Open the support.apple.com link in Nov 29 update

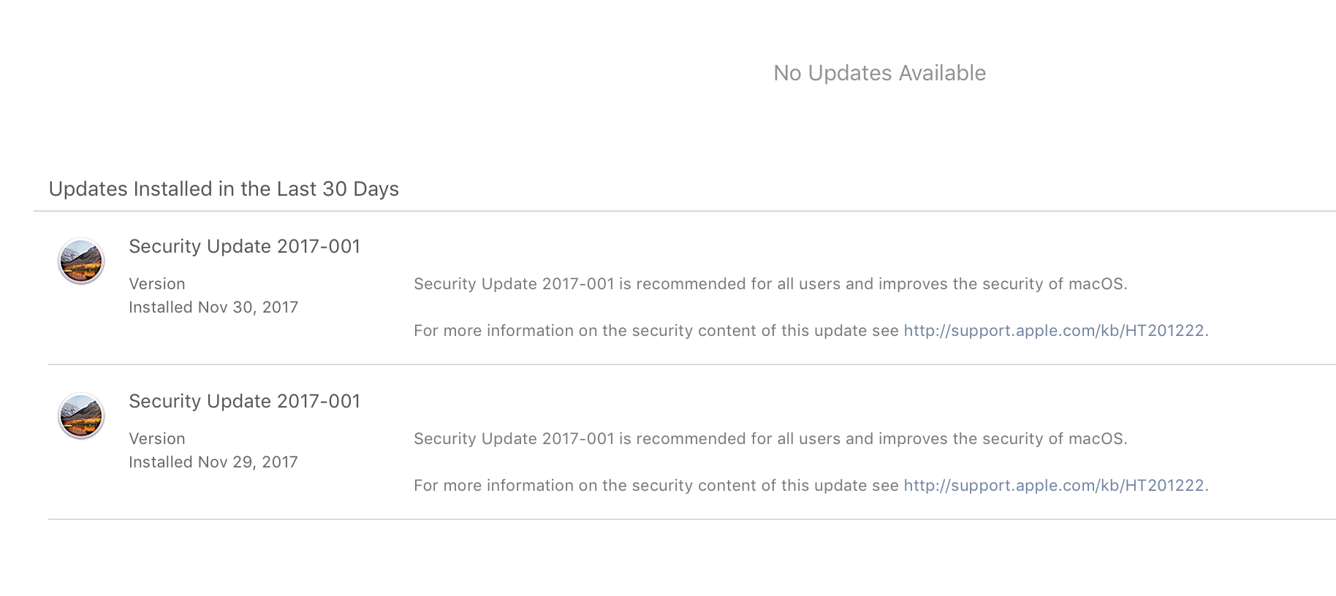coord(1053,486)
